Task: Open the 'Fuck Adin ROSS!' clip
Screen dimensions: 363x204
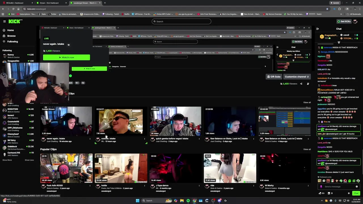Action: [66, 168]
